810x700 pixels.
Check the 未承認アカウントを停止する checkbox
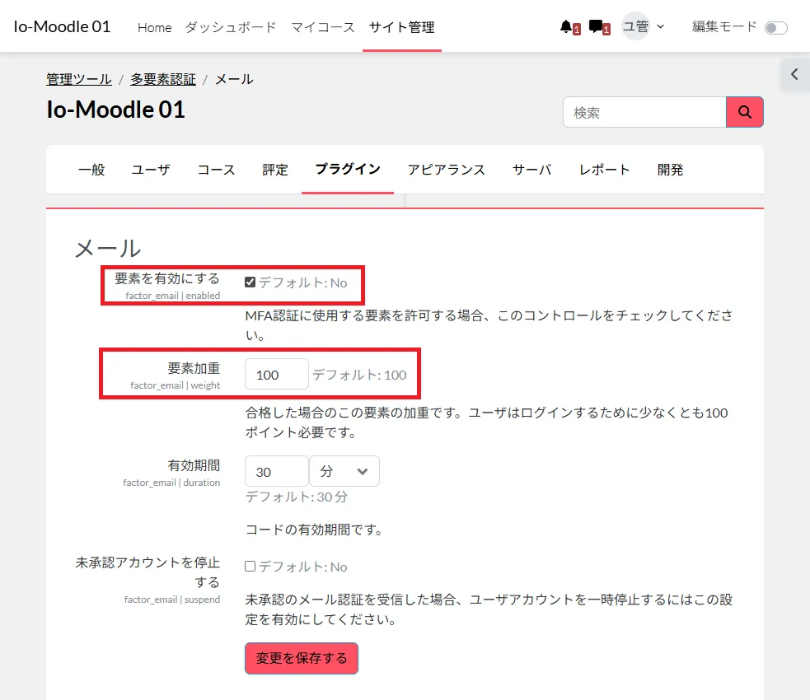[x=250, y=567]
